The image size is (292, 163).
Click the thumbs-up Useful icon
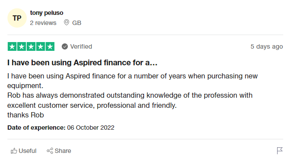(14, 151)
